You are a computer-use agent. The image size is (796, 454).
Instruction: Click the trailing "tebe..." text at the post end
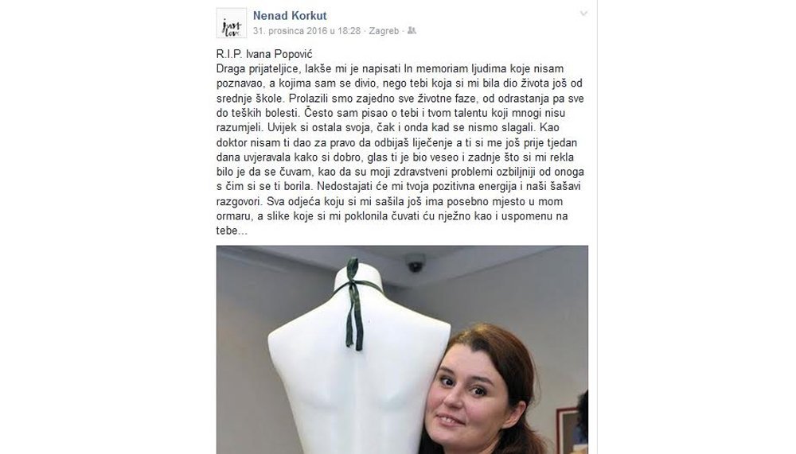tap(232, 231)
